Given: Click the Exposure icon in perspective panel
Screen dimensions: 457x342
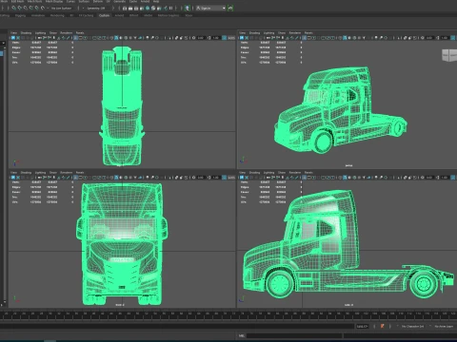Looking at the screenshot, I should 423,38.
